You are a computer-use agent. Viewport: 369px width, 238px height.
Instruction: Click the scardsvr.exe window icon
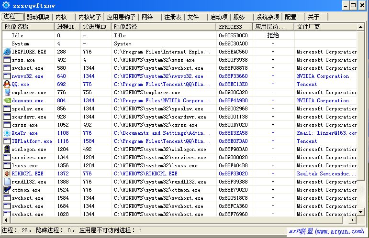pyautogui.click(x=7, y=117)
